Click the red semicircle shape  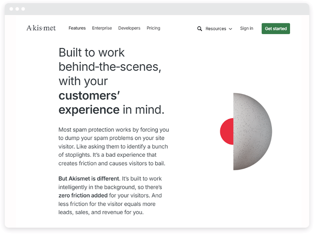pyautogui.click(x=227, y=131)
